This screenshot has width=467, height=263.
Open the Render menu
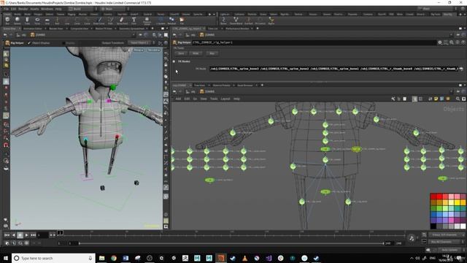point(23,9)
